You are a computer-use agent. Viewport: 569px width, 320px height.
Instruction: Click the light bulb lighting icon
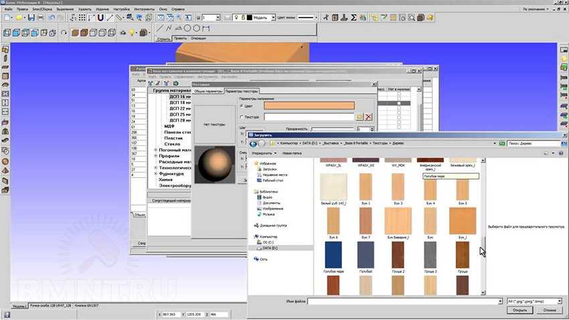click(x=133, y=31)
